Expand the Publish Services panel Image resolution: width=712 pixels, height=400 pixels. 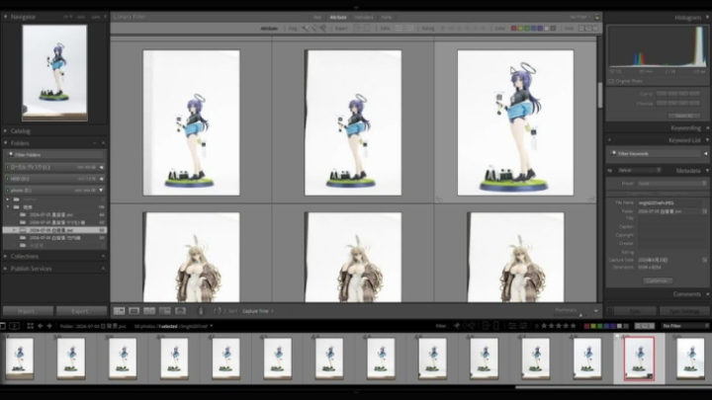pyautogui.click(x=6, y=269)
